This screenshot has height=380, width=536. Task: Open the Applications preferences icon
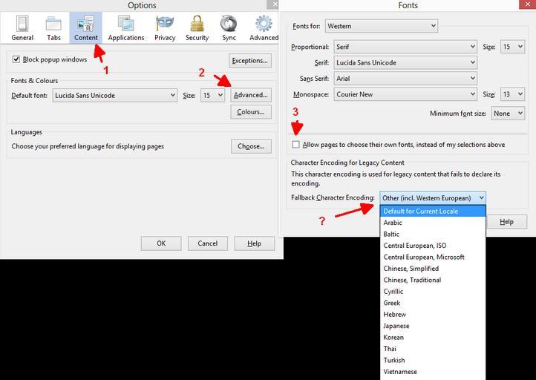[125, 27]
